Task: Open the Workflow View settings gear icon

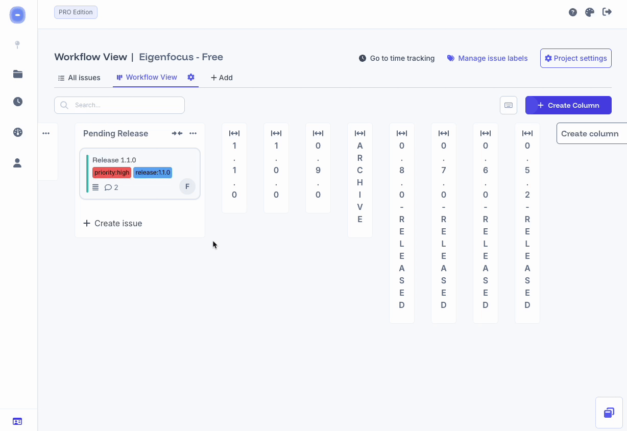Action: (191, 77)
